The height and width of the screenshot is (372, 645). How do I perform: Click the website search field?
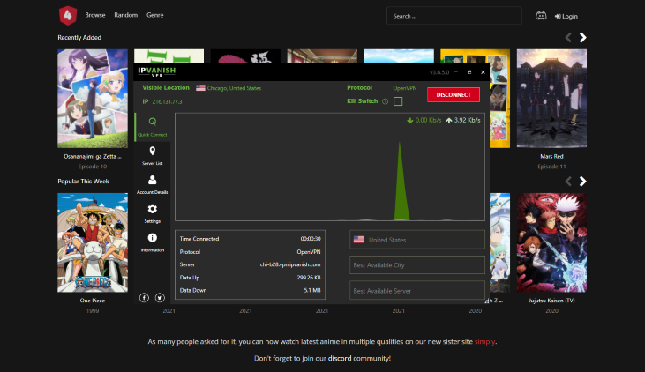pyautogui.click(x=454, y=16)
